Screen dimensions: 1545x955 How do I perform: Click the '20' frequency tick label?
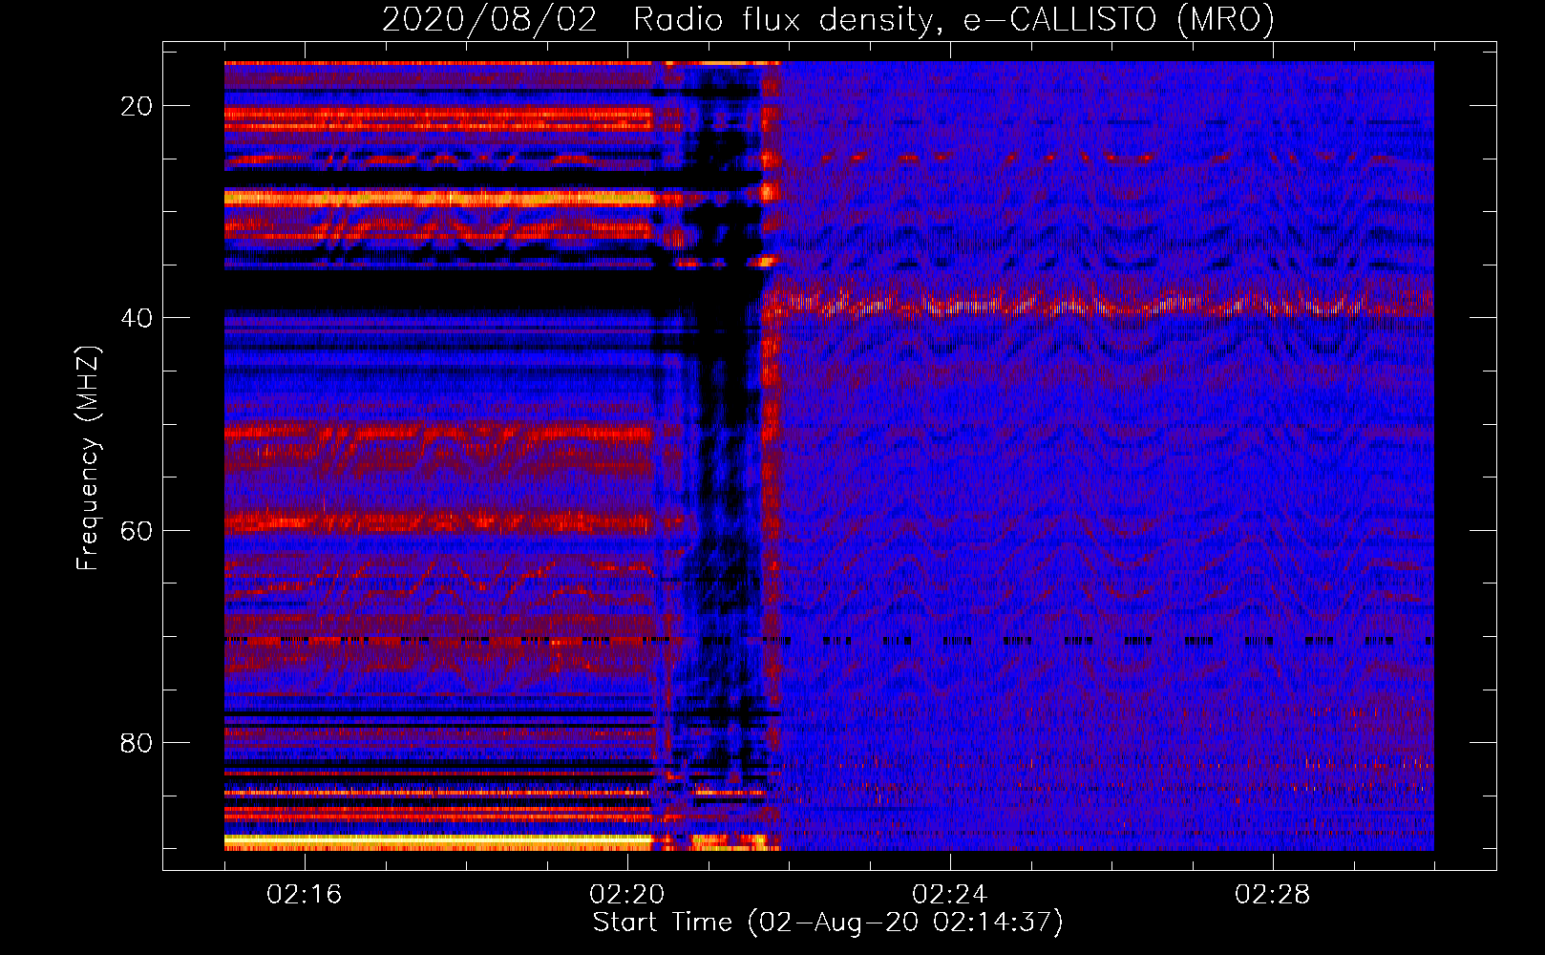(138, 106)
